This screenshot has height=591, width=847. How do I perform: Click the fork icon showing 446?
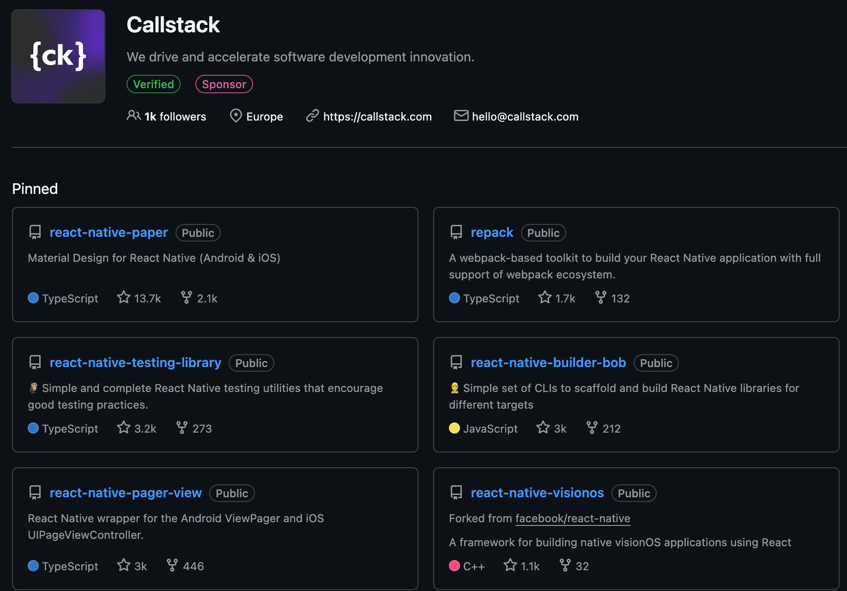[172, 565]
